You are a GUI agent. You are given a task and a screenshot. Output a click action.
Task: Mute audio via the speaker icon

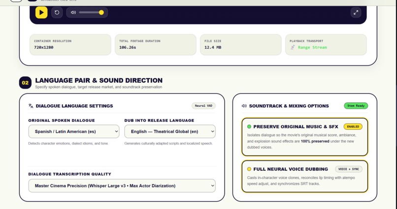pos(73,12)
